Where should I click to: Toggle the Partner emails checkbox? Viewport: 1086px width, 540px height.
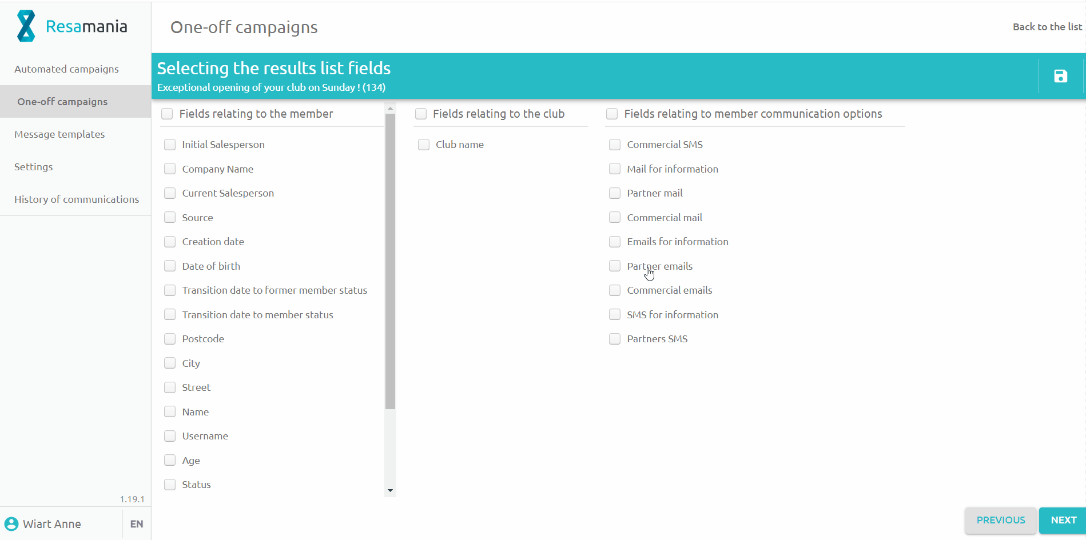point(615,266)
